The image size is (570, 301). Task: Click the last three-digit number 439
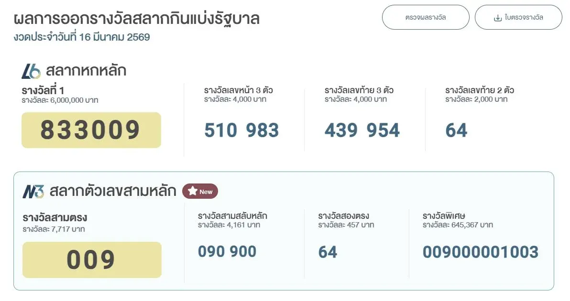pos(341,130)
